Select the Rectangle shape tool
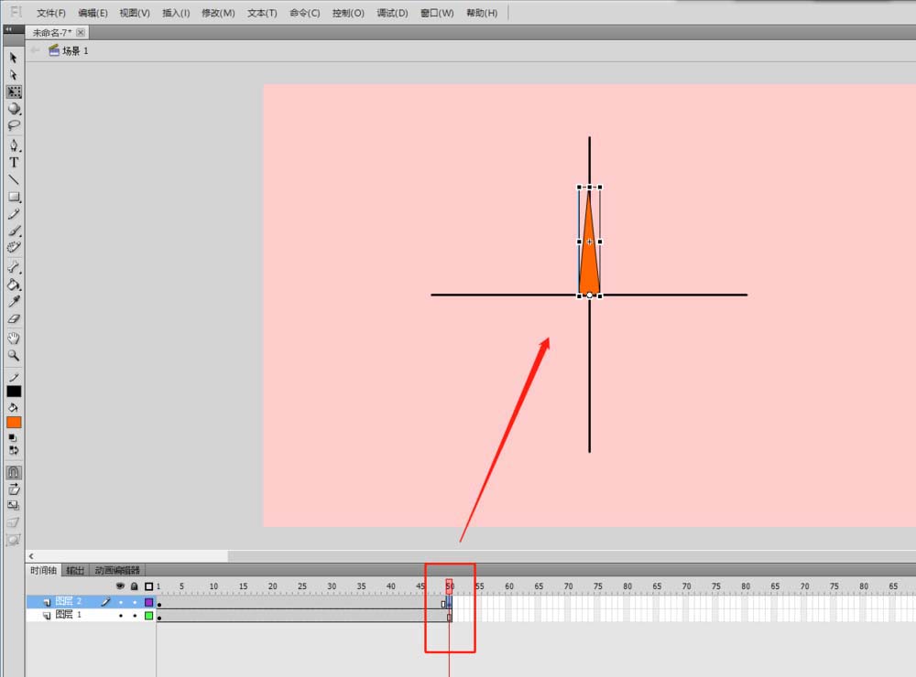Screen dimensions: 916x677 coord(14,197)
